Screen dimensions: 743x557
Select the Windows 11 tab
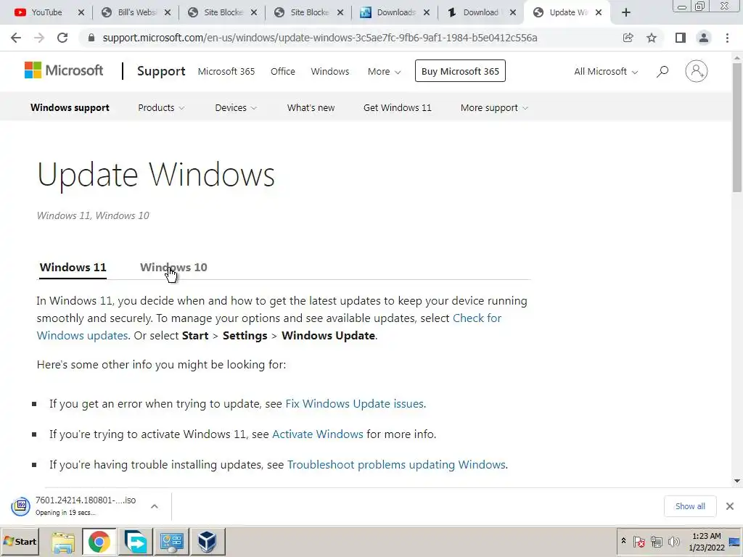[73, 267]
